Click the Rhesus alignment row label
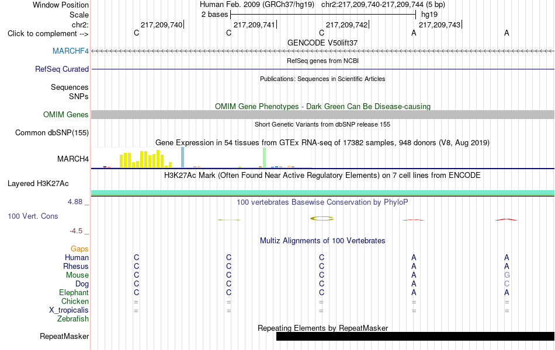The height and width of the screenshot is (350, 555). tap(76, 266)
